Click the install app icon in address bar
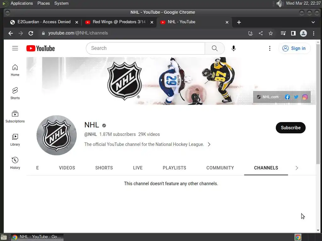This screenshot has height=241, width=322. 250,33
